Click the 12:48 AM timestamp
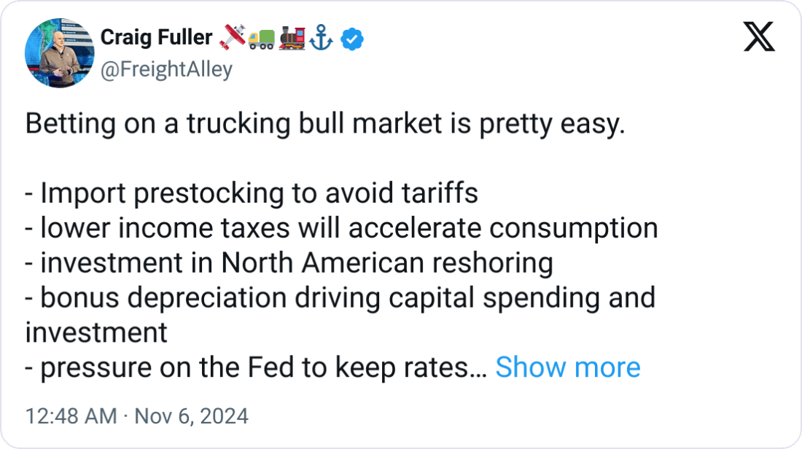The image size is (802, 449). [71, 416]
